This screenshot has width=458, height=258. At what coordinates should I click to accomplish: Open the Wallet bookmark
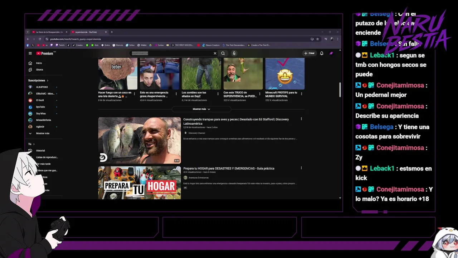142,45
